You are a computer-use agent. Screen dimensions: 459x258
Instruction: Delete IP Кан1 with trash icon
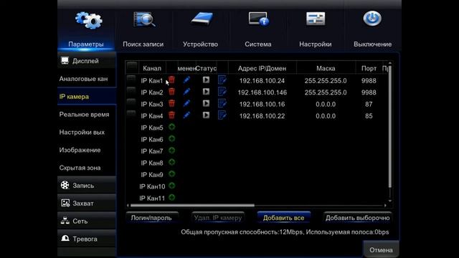pos(172,80)
